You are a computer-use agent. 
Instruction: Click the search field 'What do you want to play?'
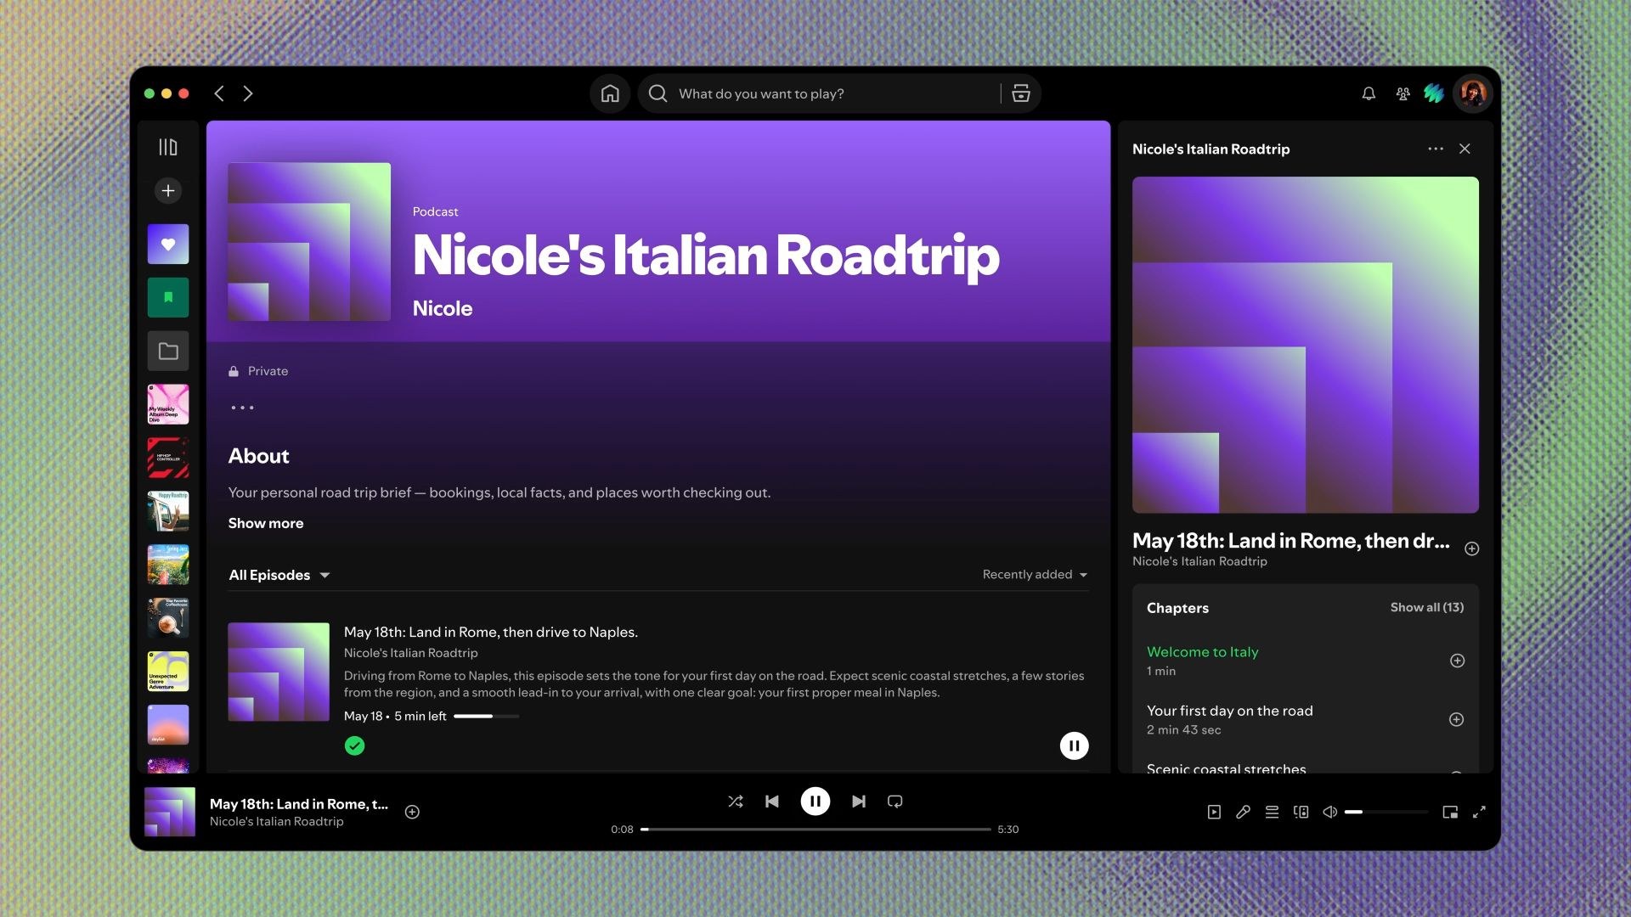[820, 93]
